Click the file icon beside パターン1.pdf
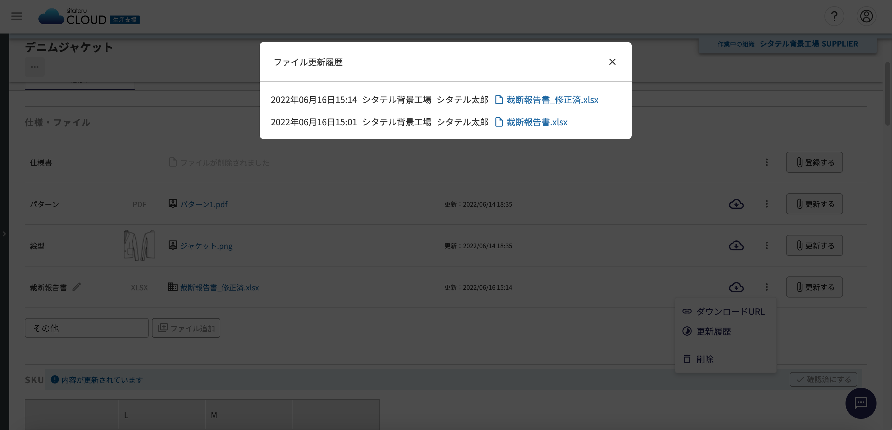The width and height of the screenshot is (892, 430). [173, 204]
